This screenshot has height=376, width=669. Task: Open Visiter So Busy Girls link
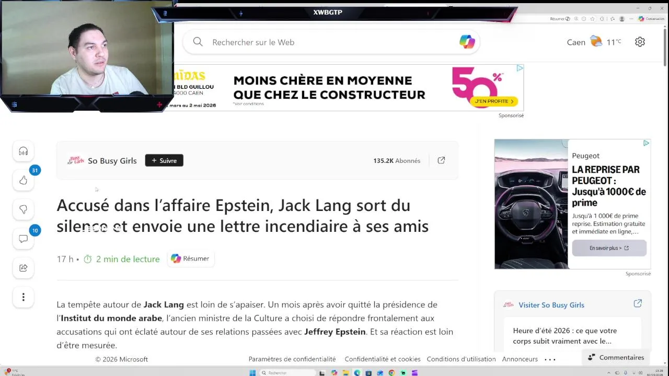[551, 305]
